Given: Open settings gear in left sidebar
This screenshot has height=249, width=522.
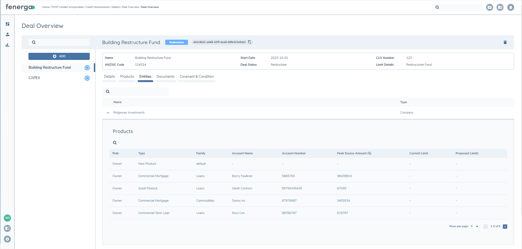Looking at the screenshot, I should click(x=7, y=239).
